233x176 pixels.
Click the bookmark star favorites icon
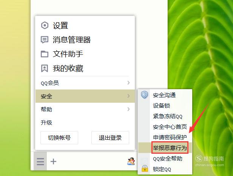pos(45,68)
